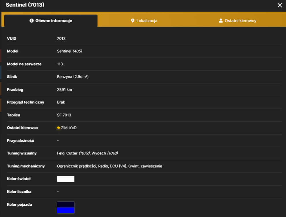Click the Radio mechanical tuning entry

click(x=103, y=166)
